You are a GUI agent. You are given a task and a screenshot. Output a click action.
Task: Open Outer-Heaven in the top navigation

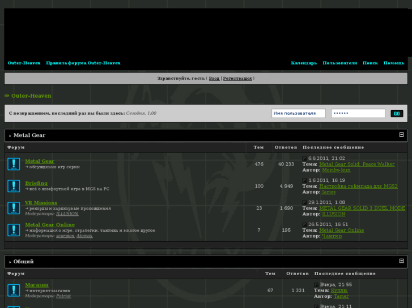[x=24, y=63]
